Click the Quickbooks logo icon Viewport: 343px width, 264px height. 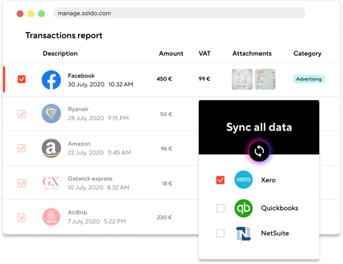click(x=243, y=208)
